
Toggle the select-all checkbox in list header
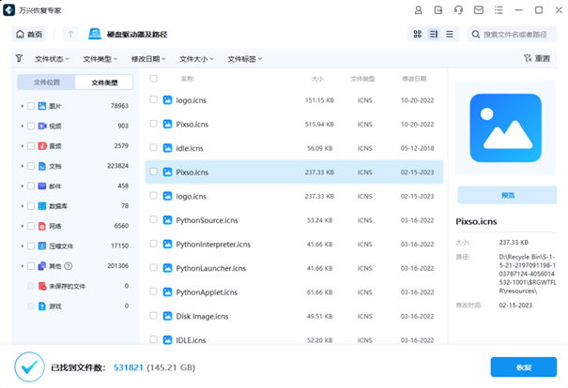click(154, 79)
